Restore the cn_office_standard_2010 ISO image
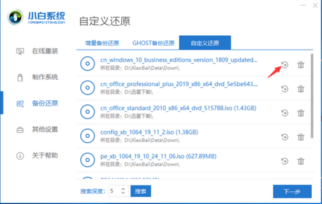Screen dimensions: 322x204 click(x=284, y=113)
